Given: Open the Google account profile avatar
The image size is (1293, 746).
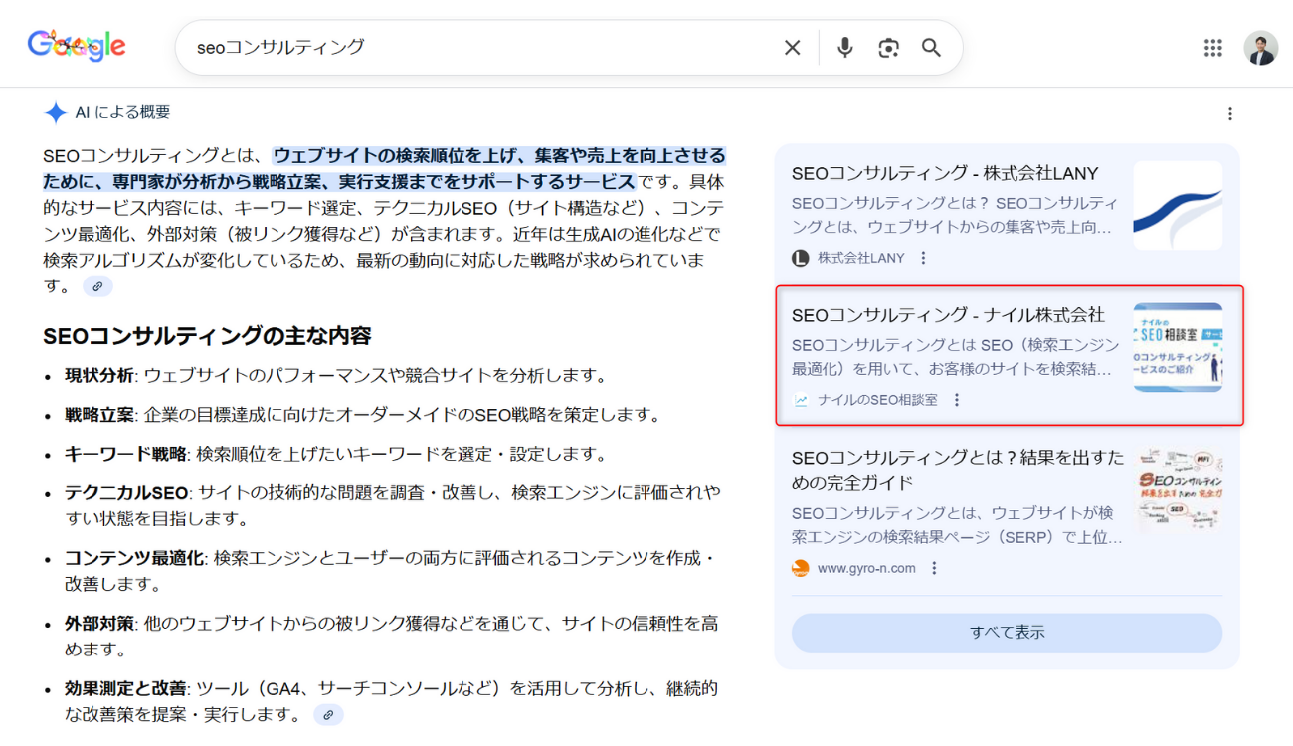Looking at the screenshot, I should (1260, 47).
